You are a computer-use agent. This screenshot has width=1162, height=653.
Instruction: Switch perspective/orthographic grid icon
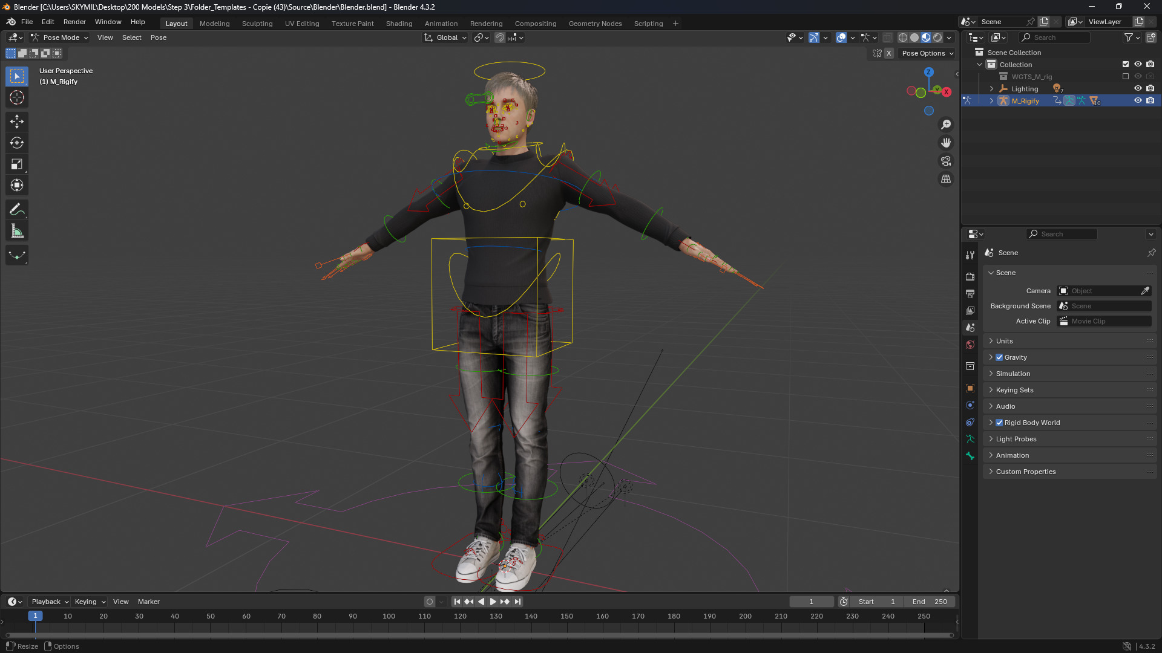point(946,179)
